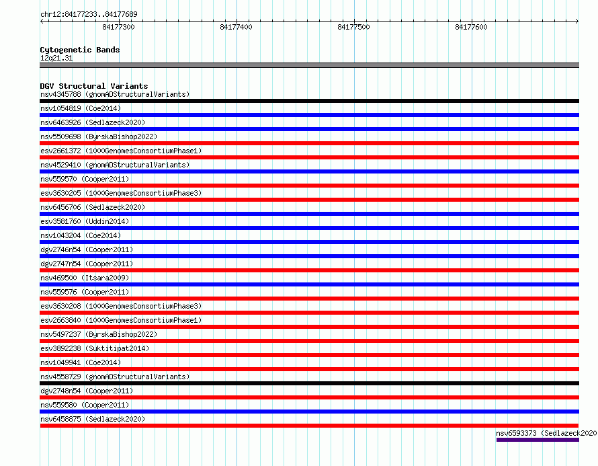Click the red bar under esv3630208
Image resolution: width=598 pixels, height=466 pixels.
309,313
